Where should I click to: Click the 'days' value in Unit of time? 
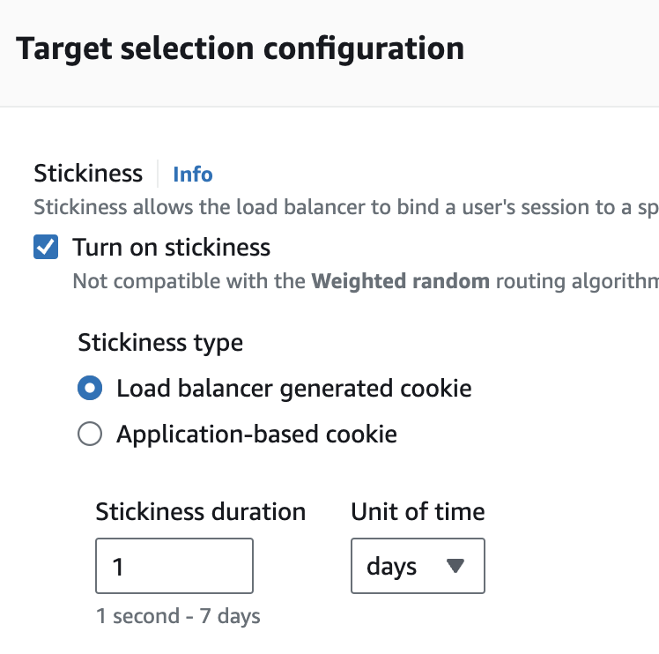pyautogui.click(x=392, y=566)
